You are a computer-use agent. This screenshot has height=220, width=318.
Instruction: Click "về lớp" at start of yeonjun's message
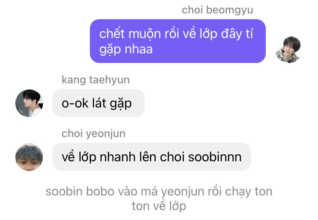click(x=79, y=157)
